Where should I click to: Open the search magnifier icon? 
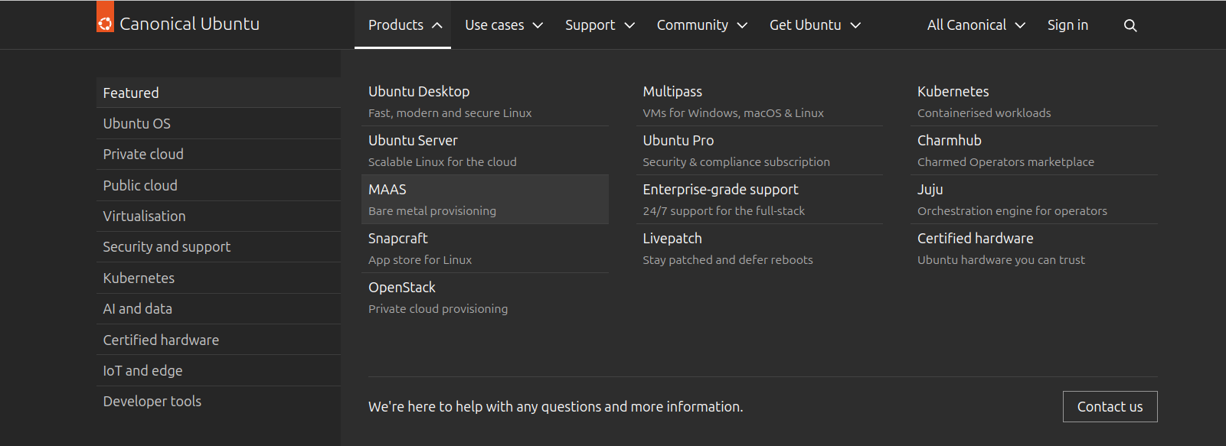tap(1130, 25)
